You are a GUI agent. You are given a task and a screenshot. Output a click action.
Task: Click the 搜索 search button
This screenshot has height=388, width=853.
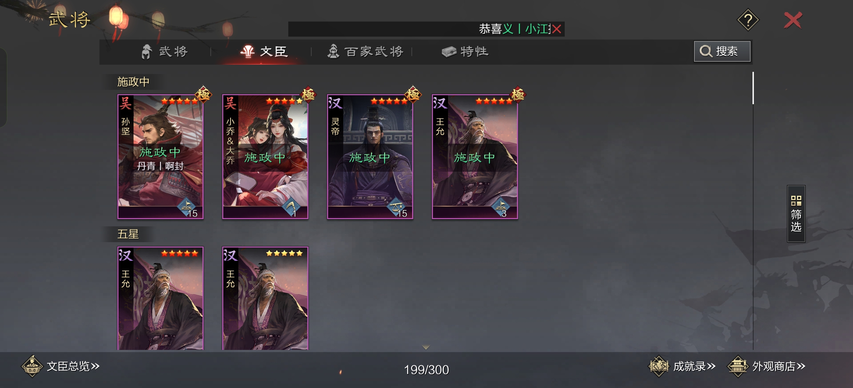point(722,51)
